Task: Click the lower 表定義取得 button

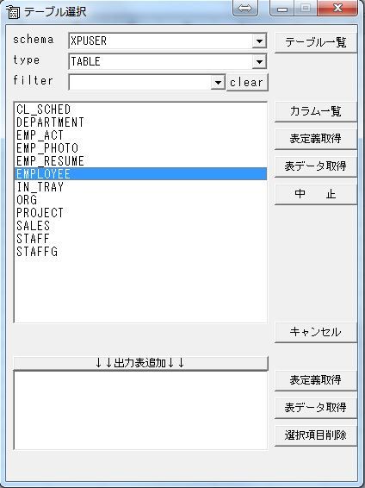Action: (x=316, y=380)
